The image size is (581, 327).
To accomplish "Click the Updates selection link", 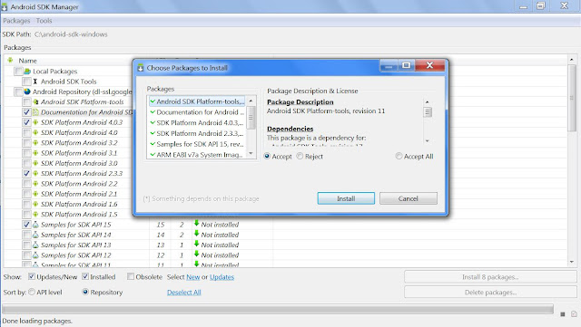I will [222, 277].
